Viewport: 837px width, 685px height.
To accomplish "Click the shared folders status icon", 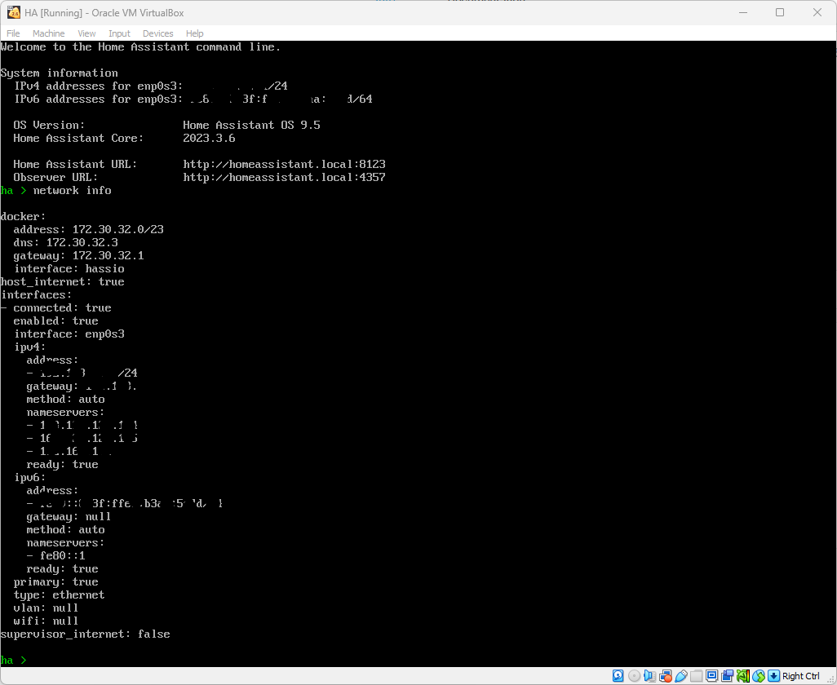I will 695,676.
